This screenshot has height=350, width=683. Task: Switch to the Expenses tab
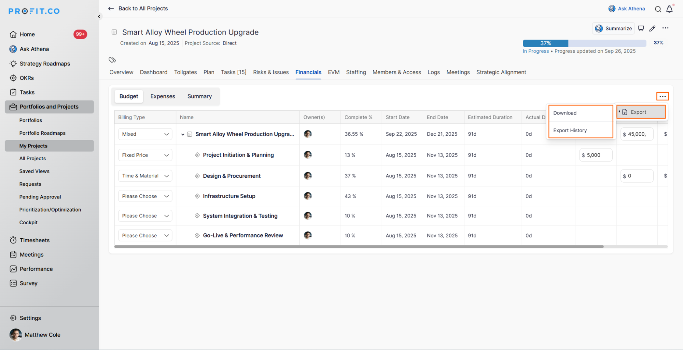pos(163,96)
